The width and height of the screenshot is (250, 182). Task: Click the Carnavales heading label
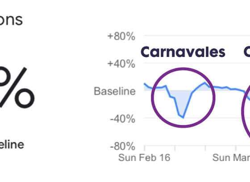183,52
